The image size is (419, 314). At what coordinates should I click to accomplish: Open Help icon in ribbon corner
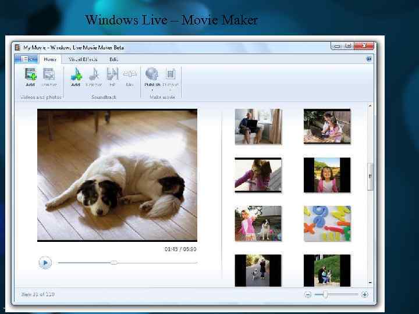[x=369, y=59]
